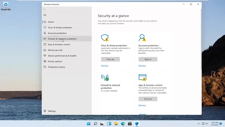
Task: Open Home in the sidebar
Action: 67,22
